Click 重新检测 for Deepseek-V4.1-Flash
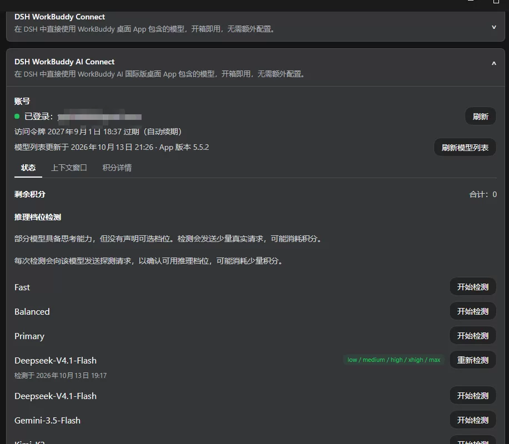509x444 pixels. pos(473,360)
